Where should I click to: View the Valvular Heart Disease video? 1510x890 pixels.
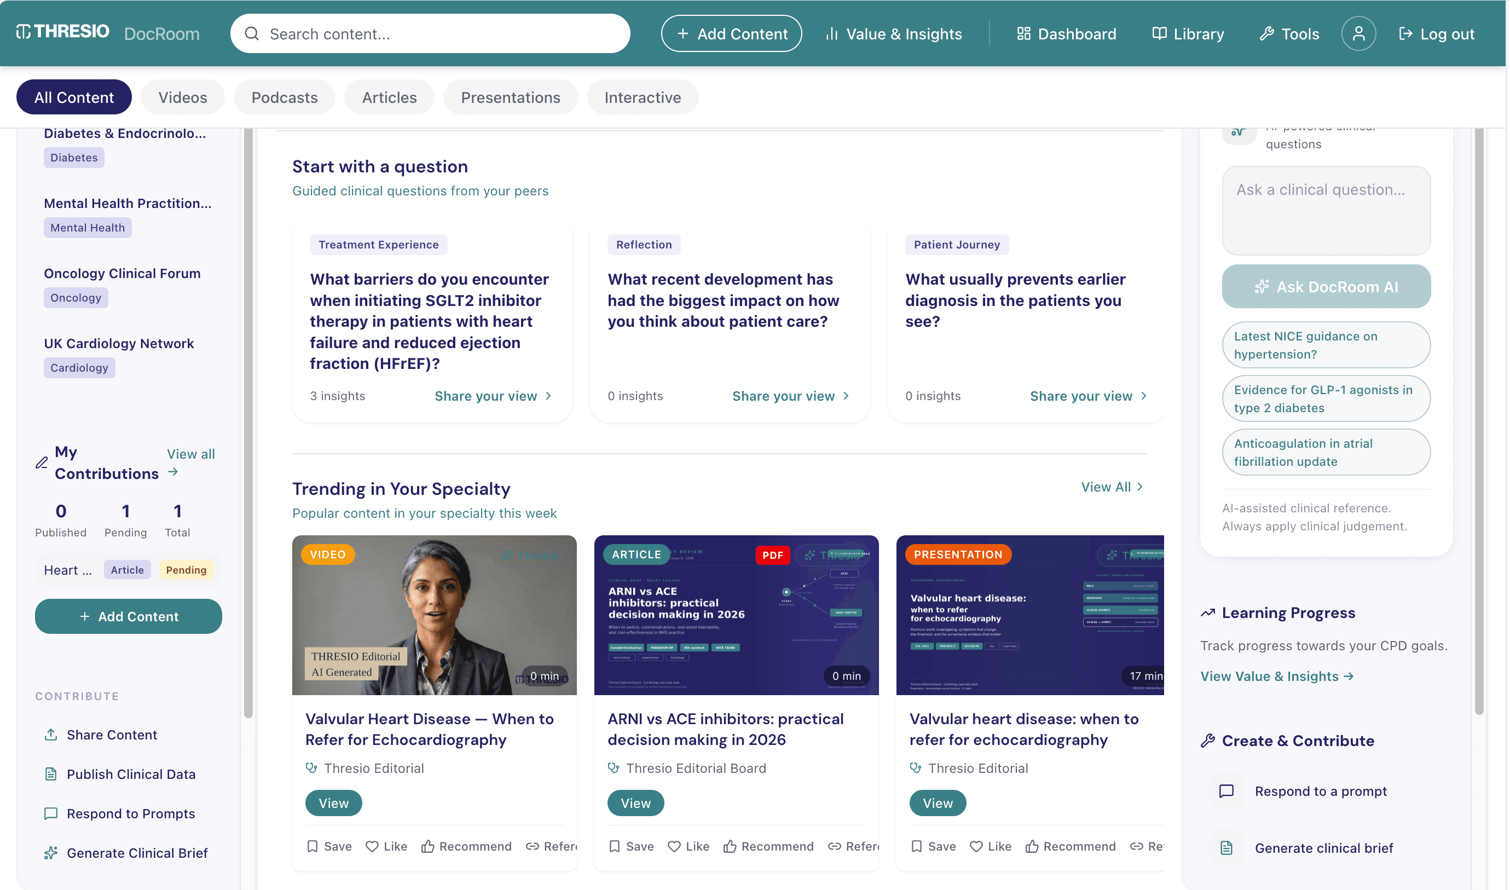click(333, 802)
